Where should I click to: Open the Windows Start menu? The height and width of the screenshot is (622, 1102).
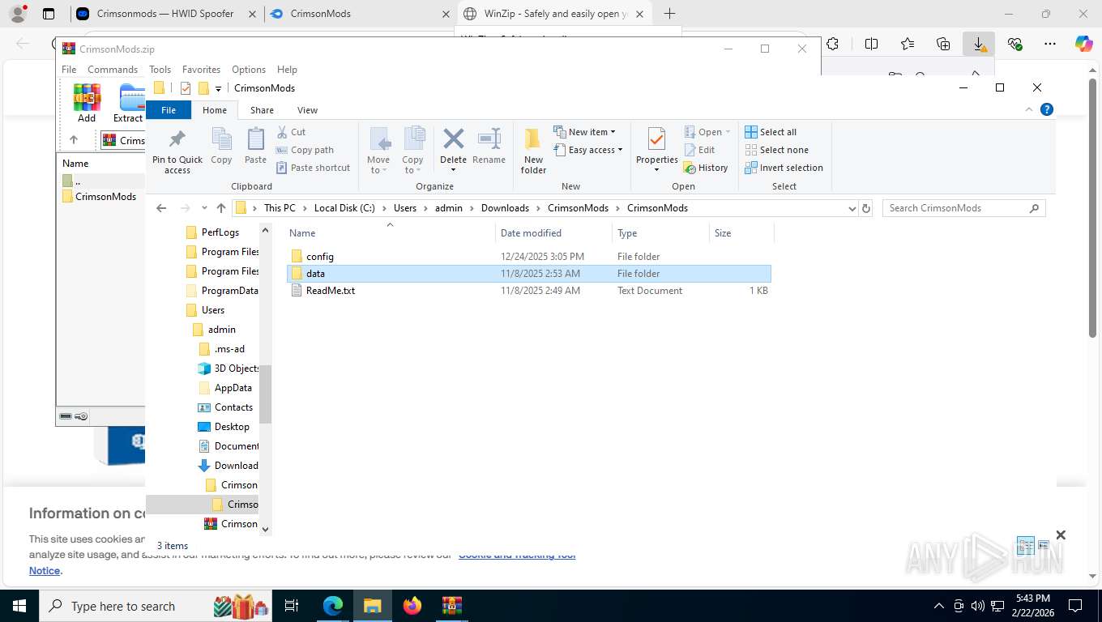coord(18,606)
